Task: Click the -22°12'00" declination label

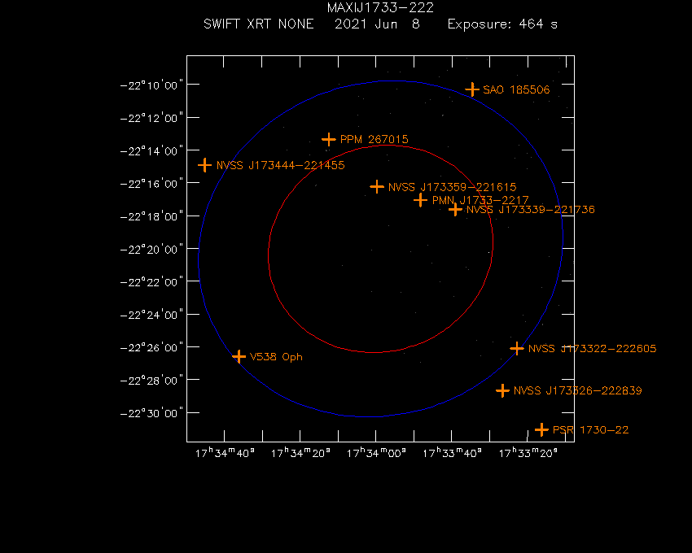Action: 151,118
